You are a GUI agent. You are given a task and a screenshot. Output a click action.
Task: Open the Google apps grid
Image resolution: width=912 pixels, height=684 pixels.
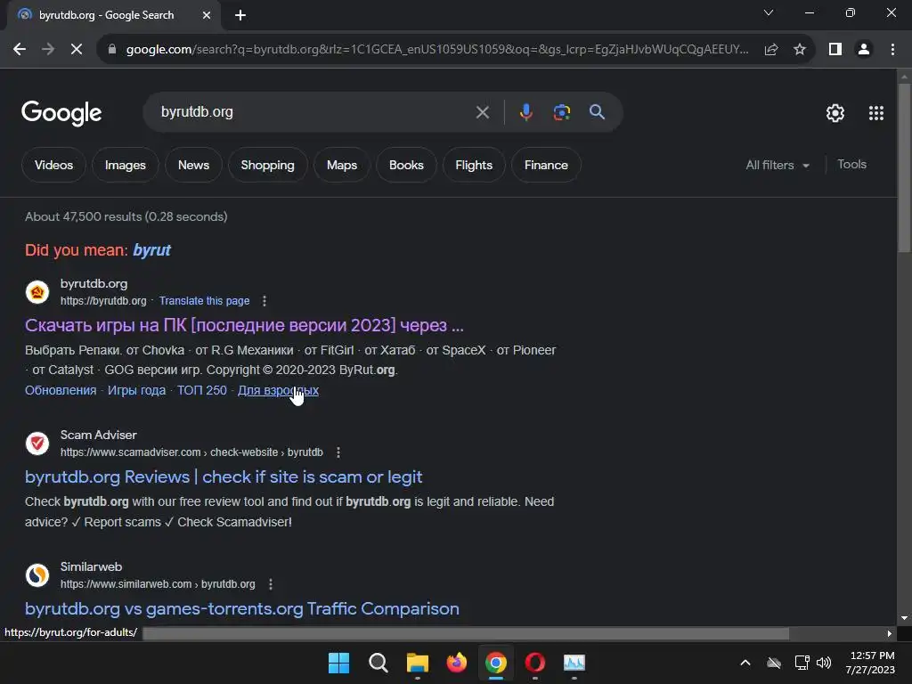tap(876, 113)
